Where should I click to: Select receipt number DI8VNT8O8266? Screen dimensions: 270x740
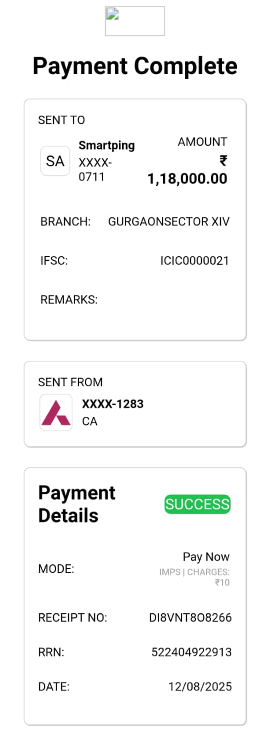point(190,618)
